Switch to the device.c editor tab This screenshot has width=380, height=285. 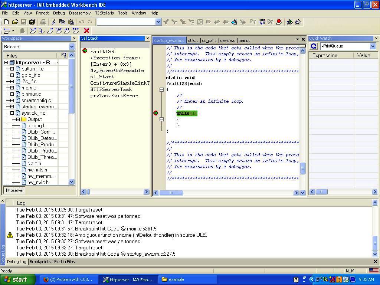point(227,40)
